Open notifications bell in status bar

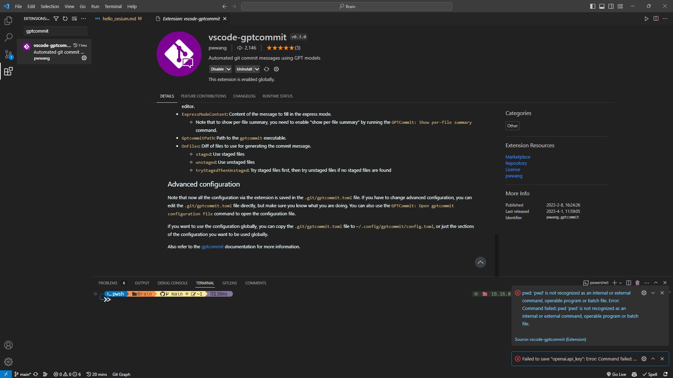[665, 374]
